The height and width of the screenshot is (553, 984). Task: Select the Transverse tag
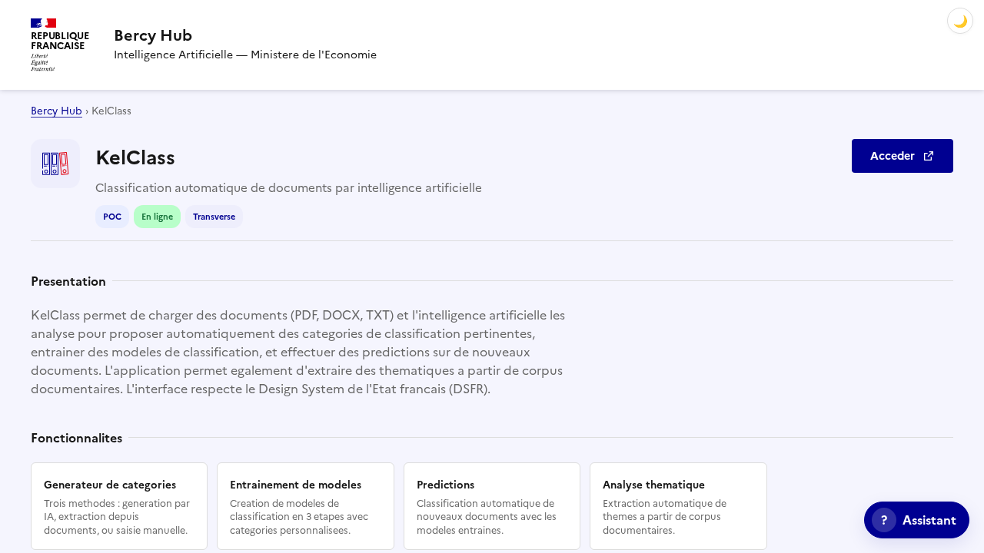point(214,217)
